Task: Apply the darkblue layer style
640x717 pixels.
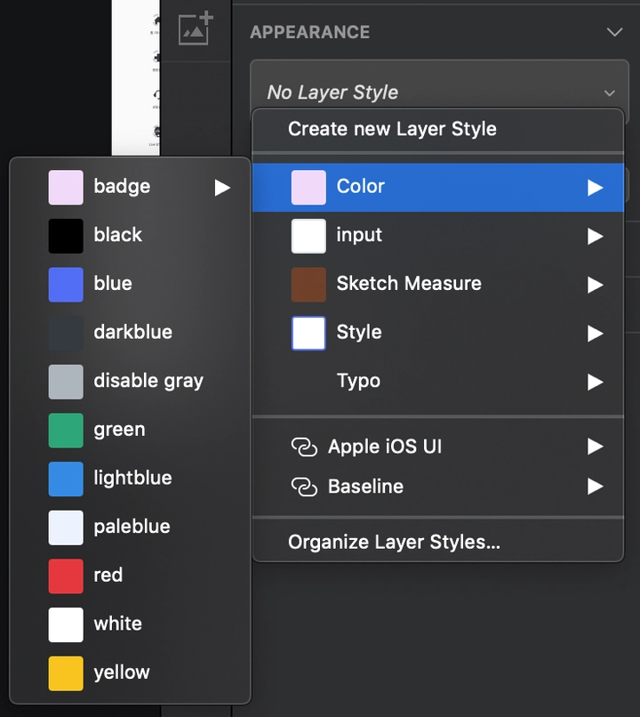Action: (130, 333)
